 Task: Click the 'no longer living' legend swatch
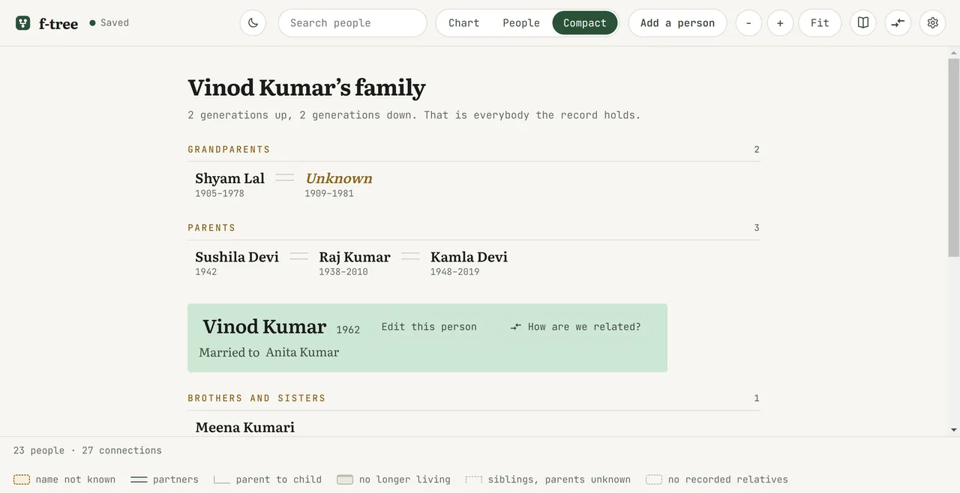(345, 480)
